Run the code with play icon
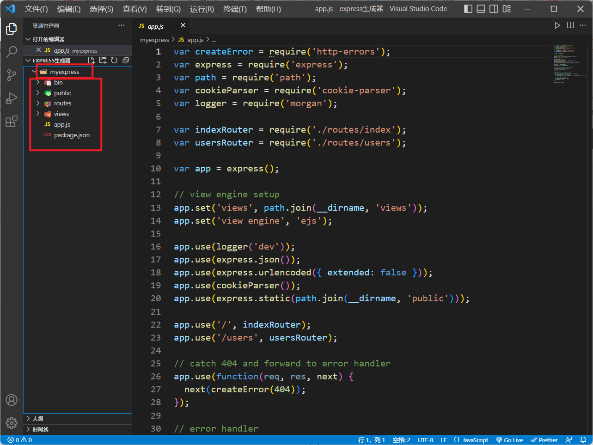Screen dimensions: 593x445 click(x=557, y=25)
